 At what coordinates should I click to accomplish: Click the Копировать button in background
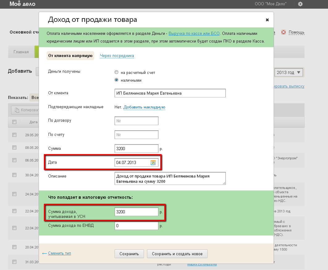pyautogui.click(x=25, y=110)
